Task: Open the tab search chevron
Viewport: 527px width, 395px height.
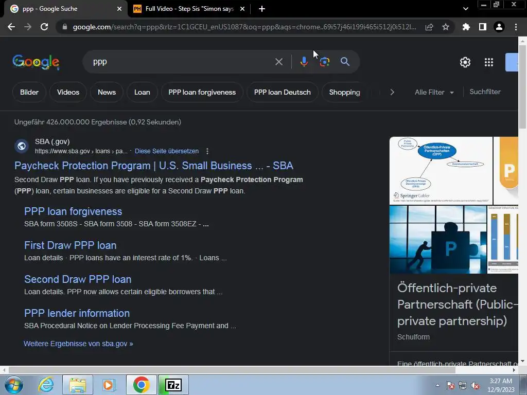Action: tap(465, 9)
